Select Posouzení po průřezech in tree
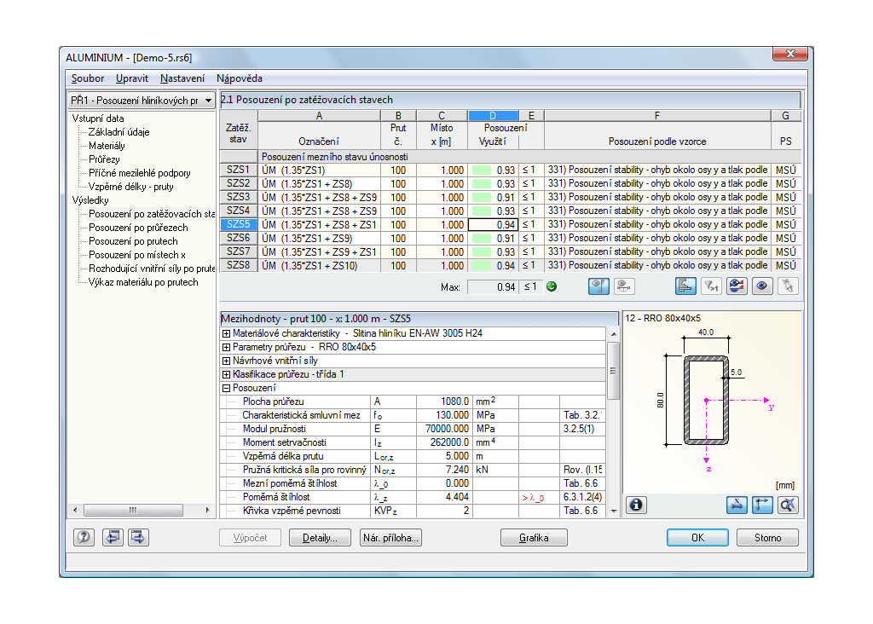 [x=138, y=228]
